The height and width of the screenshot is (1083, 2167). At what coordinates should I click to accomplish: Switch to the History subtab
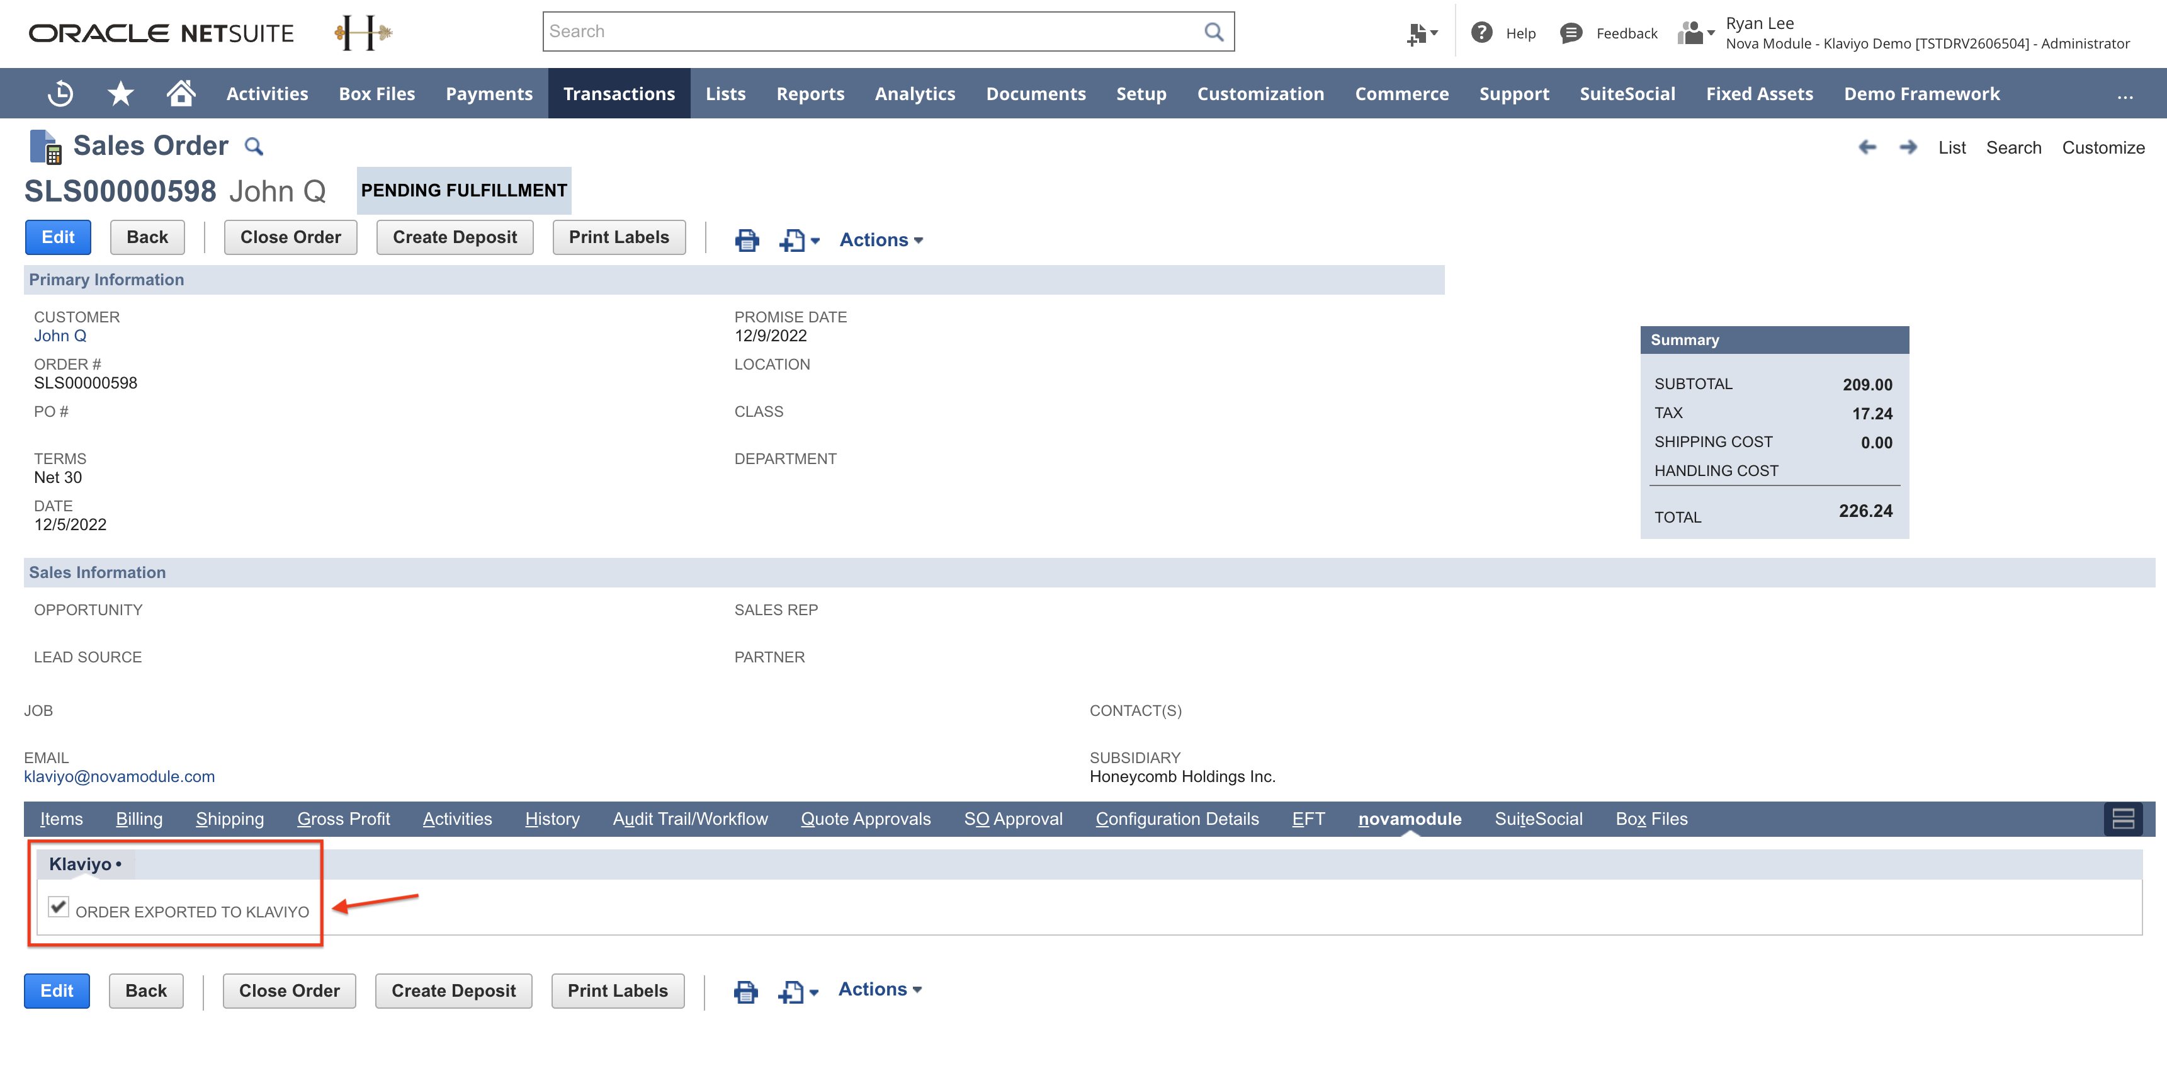pyautogui.click(x=552, y=819)
